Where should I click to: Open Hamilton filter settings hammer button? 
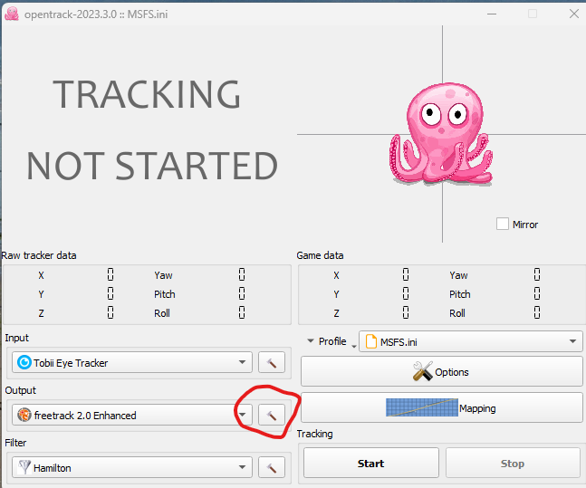click(272, 467)
